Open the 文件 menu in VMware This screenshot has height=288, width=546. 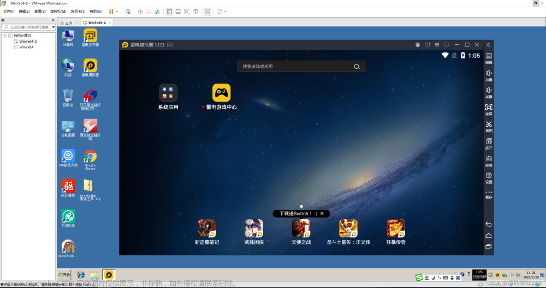tap(9, 11)
